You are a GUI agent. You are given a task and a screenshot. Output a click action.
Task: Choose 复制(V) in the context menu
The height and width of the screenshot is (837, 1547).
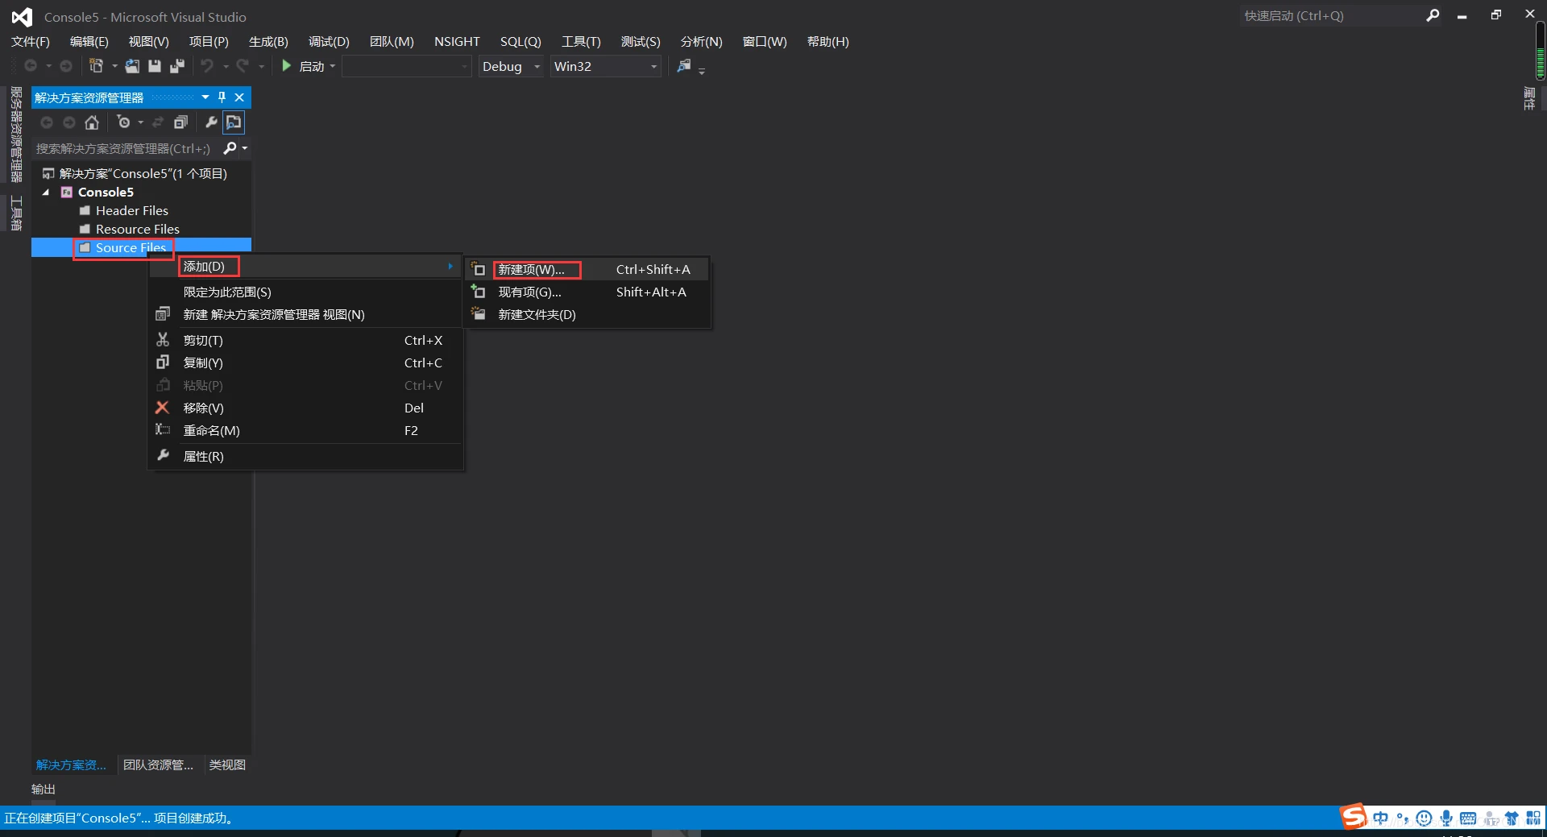(305, 363)
